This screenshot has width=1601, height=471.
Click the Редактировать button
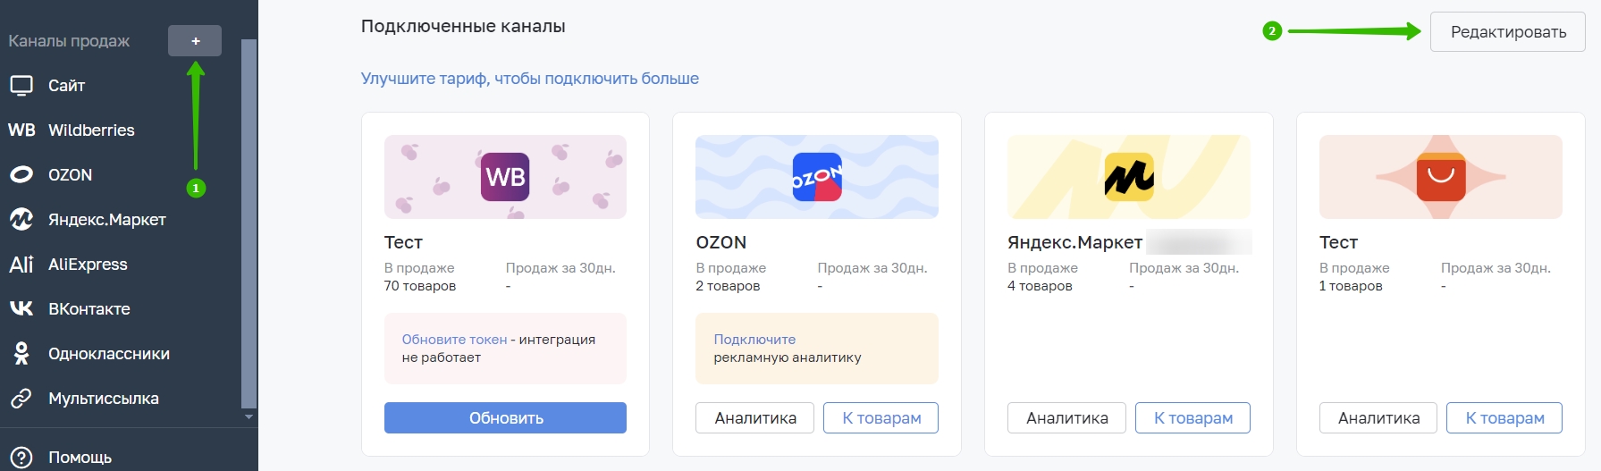[1508, 32]
